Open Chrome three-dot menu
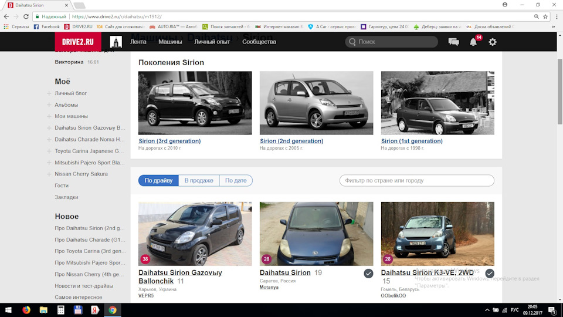This screenshot has width=563, height=317. [x=557, y=16]
